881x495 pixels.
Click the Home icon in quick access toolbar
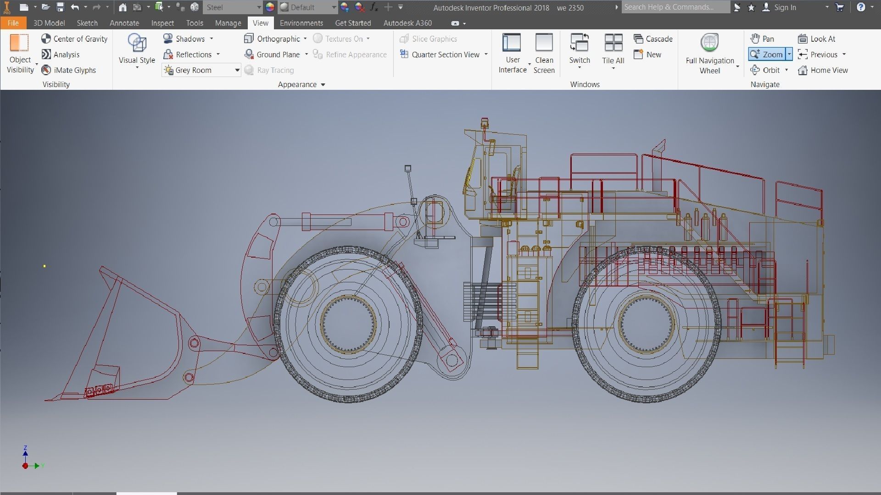pos(123,7)
